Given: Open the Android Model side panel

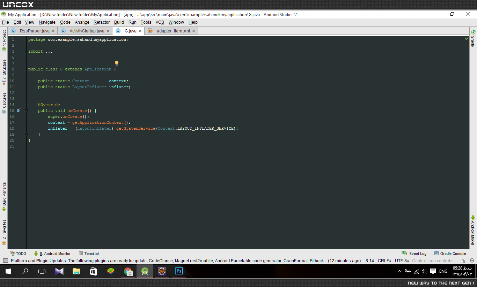Looking at the screenshot, I should (473, 230).
